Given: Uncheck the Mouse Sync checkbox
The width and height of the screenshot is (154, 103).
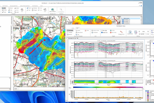Looking at the screenshot, I should [102, 32].
